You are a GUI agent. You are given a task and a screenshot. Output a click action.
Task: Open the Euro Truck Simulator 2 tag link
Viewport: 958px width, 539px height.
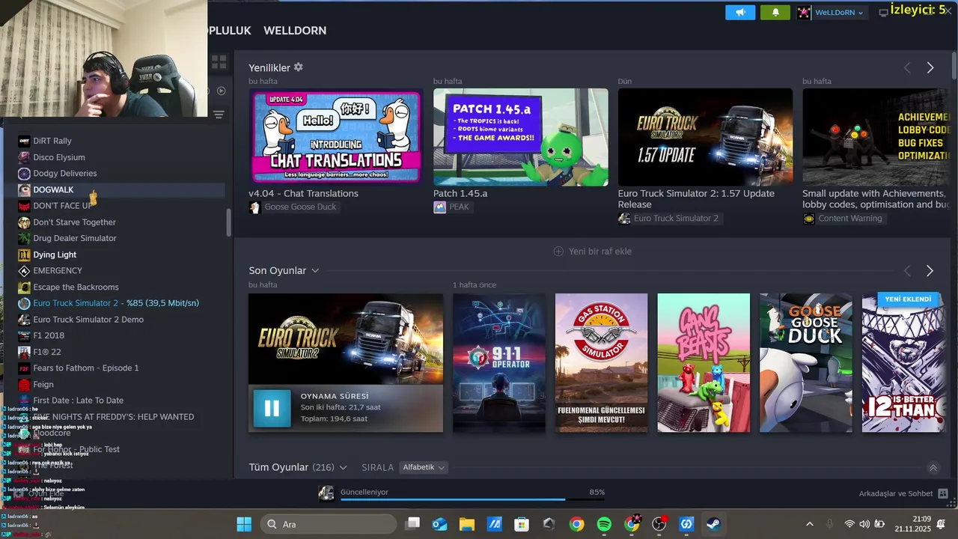point(670,218)
